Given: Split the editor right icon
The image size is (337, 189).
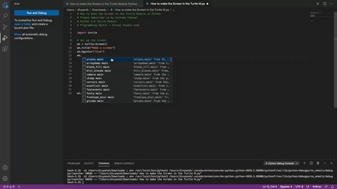Looking at the screenshot, I should click(325, 4).
